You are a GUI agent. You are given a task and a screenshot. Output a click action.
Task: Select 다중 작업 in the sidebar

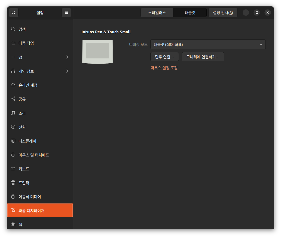point(40,43)
